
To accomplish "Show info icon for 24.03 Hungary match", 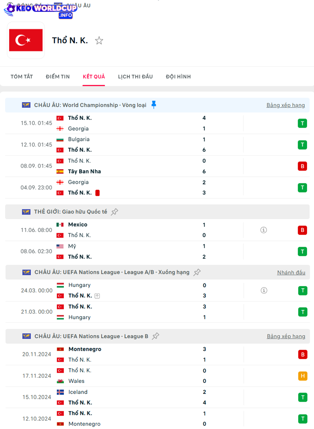I will click(264, 291).
